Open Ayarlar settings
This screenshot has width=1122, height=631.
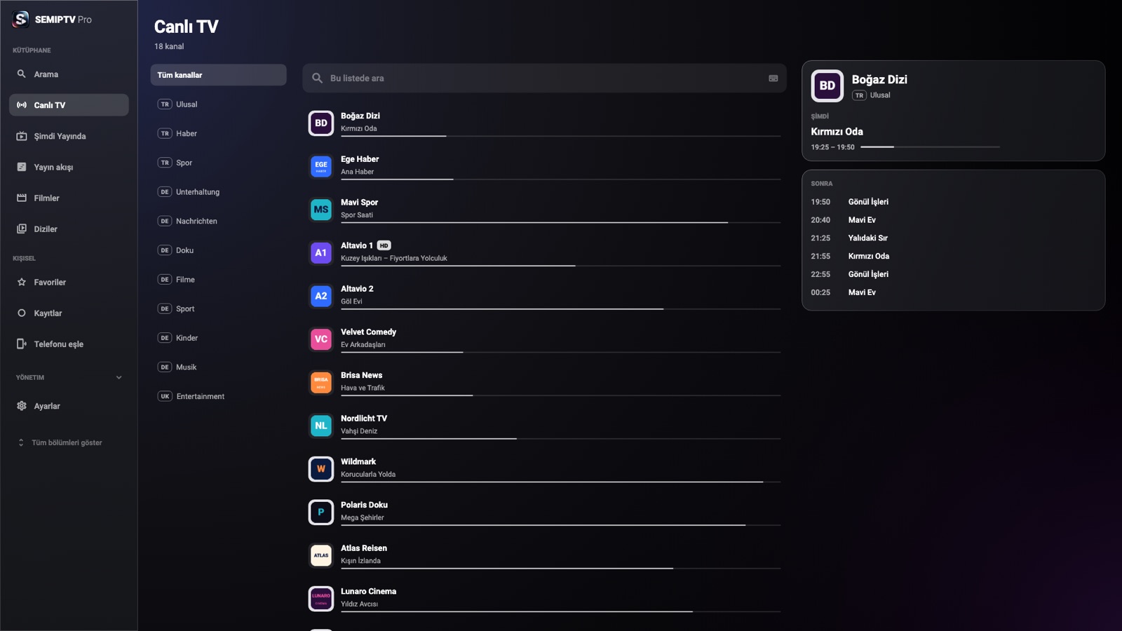69,406
